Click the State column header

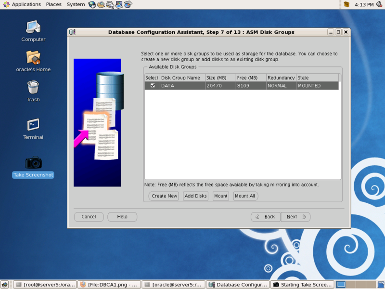pyautogui.click(x=318, y=78)
